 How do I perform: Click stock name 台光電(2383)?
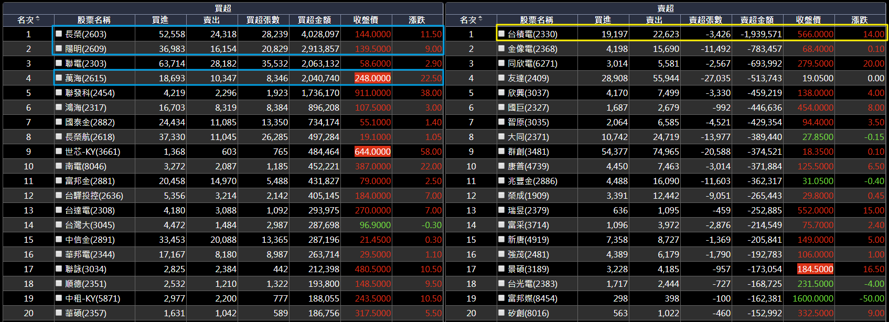532,284
